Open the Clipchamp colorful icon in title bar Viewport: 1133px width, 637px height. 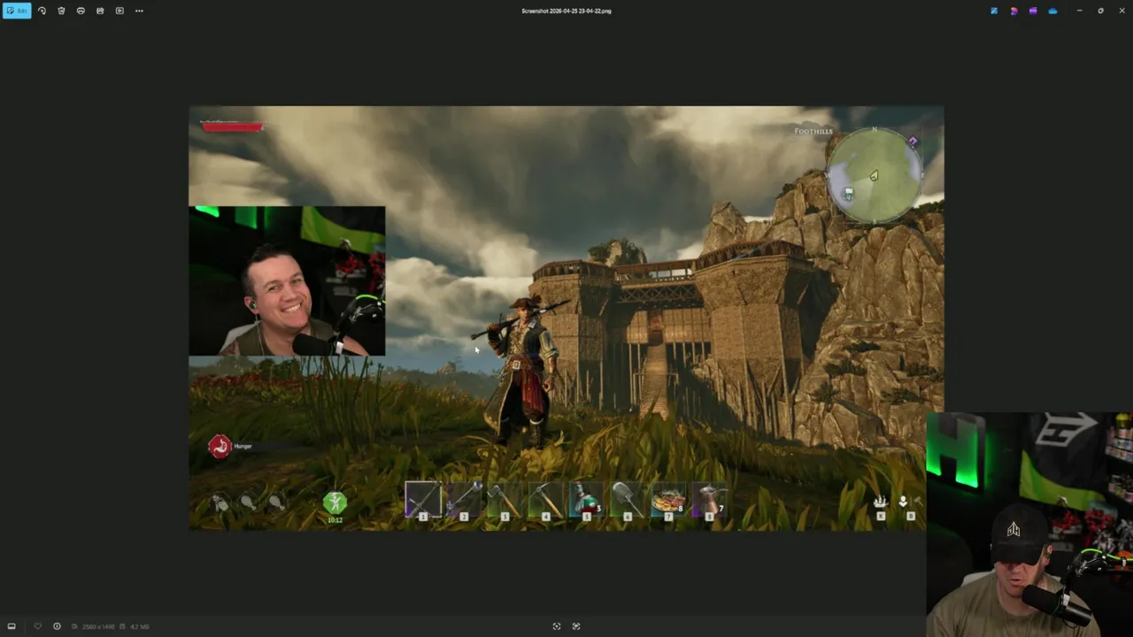point(1014,11)
